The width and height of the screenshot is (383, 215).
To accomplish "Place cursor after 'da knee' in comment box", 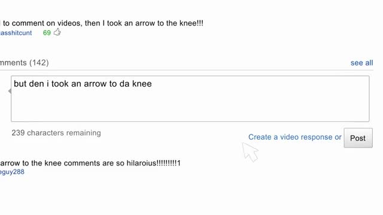I will (x=152, y=84).
